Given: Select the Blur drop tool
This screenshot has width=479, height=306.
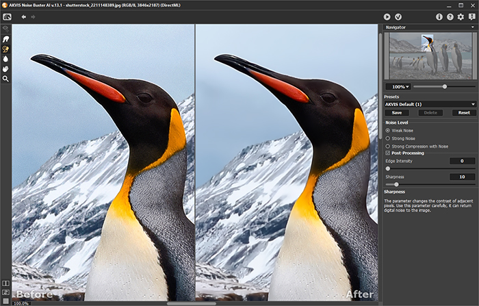Looking at the screenshot, I should 5,59.
